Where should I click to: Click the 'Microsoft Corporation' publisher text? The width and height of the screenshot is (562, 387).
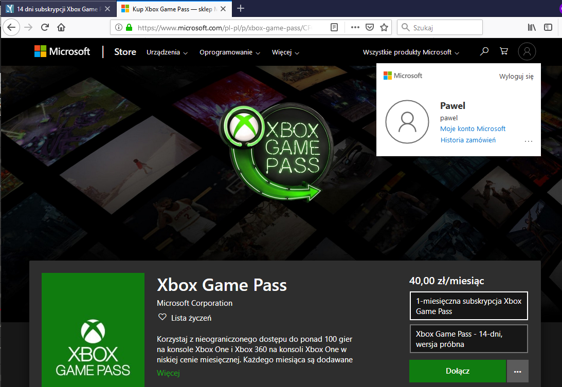click(x=195, y=303)
